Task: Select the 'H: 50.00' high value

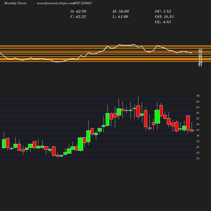Action: 121,11
